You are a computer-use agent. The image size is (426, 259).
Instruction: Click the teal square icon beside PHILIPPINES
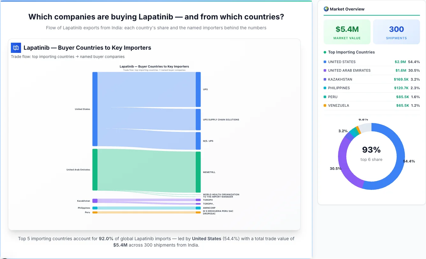click(x=324, y=88)
